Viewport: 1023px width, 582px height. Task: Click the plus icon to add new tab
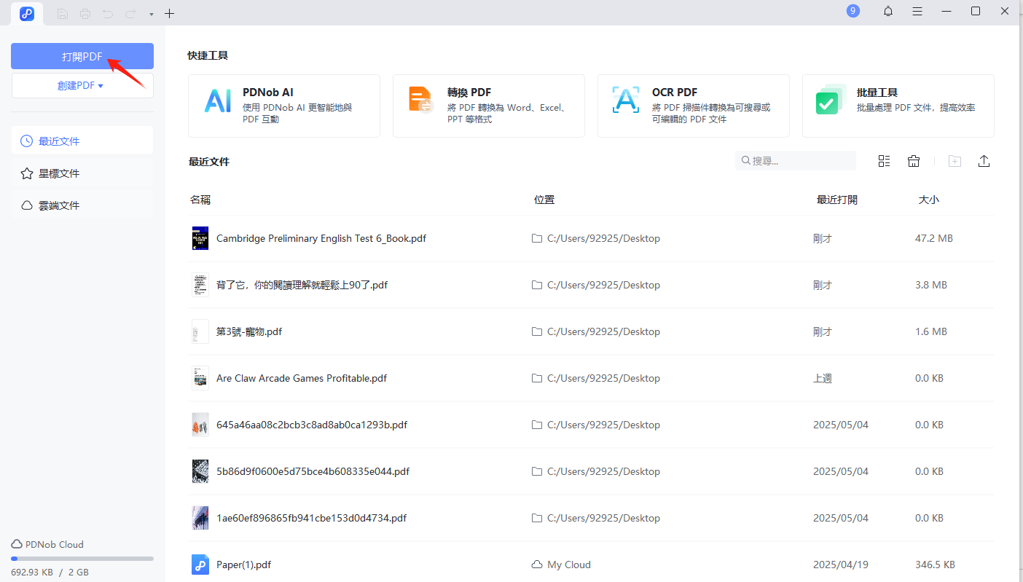pos(169,13)
